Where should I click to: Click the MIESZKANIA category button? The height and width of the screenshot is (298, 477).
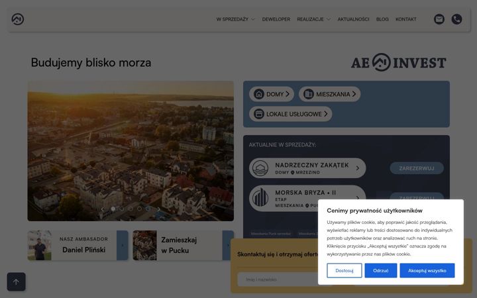coord(329,94)
